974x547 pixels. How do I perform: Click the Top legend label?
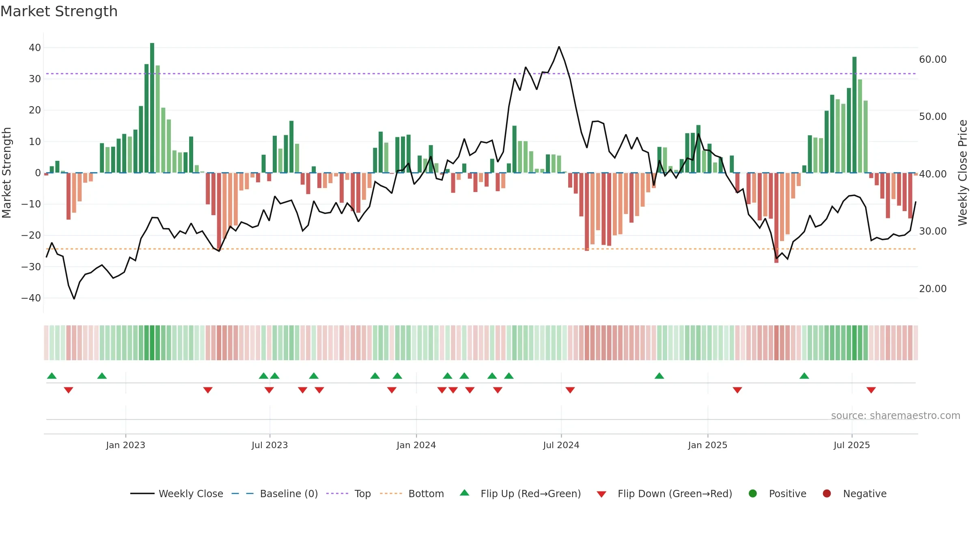pos(362,494)
